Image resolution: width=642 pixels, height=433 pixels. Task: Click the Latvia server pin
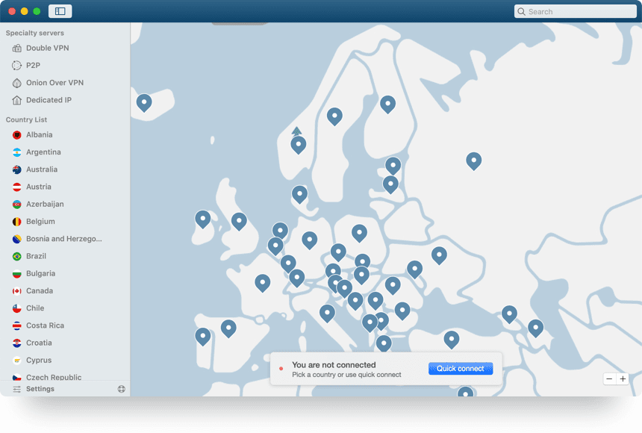(390, 184)
